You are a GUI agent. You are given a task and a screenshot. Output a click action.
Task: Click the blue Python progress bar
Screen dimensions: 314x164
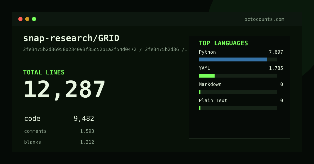point(233,59)
